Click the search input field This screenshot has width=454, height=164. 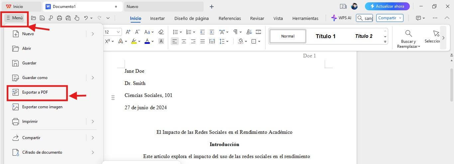coord(364,18)
